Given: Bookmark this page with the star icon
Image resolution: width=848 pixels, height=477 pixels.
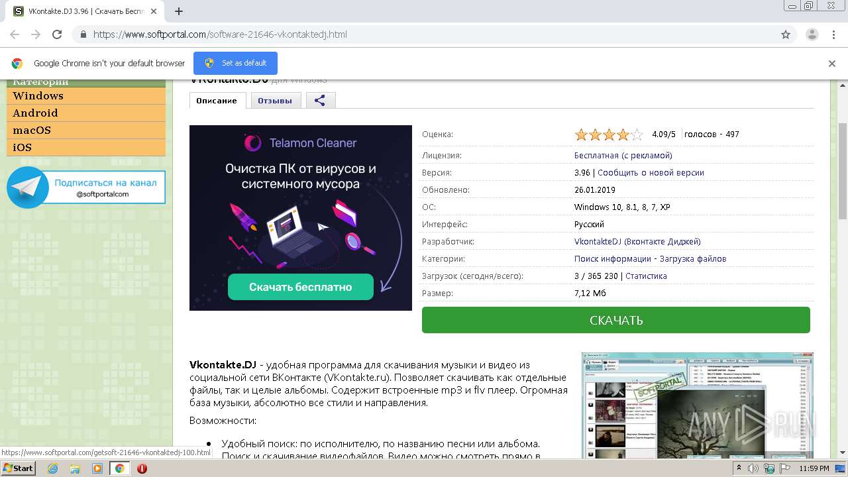Looking at the screenshot, I should click(x=786, y=34).
